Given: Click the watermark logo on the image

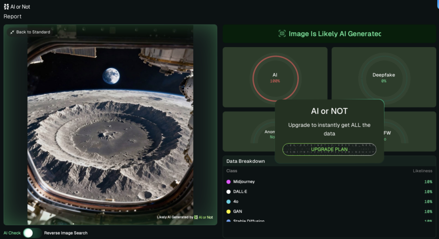Looking at the screenshot, I should [x=196, y=217].
